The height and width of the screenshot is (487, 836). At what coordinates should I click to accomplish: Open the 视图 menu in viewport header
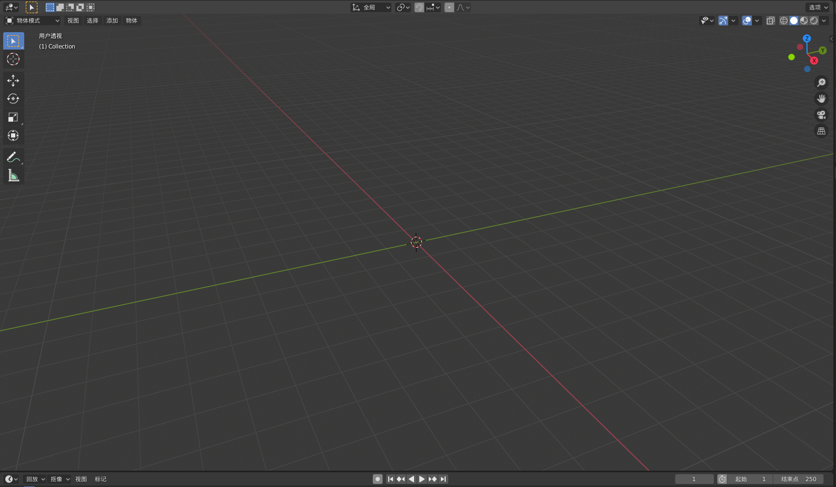click(x=73, y=21)
